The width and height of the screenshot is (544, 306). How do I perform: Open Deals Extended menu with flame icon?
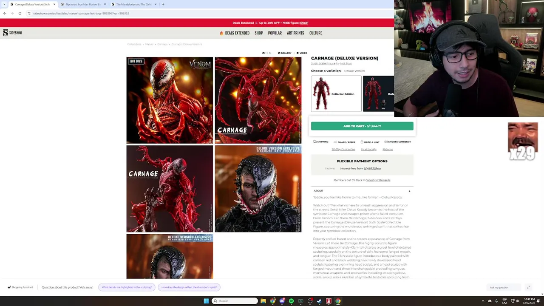tap(235, 33)
